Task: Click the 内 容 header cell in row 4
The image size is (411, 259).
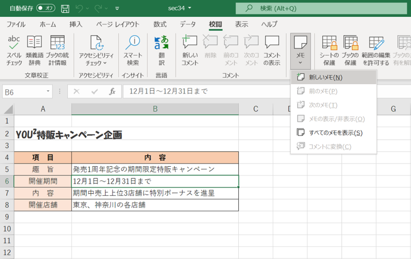Action: coord(155,157)
